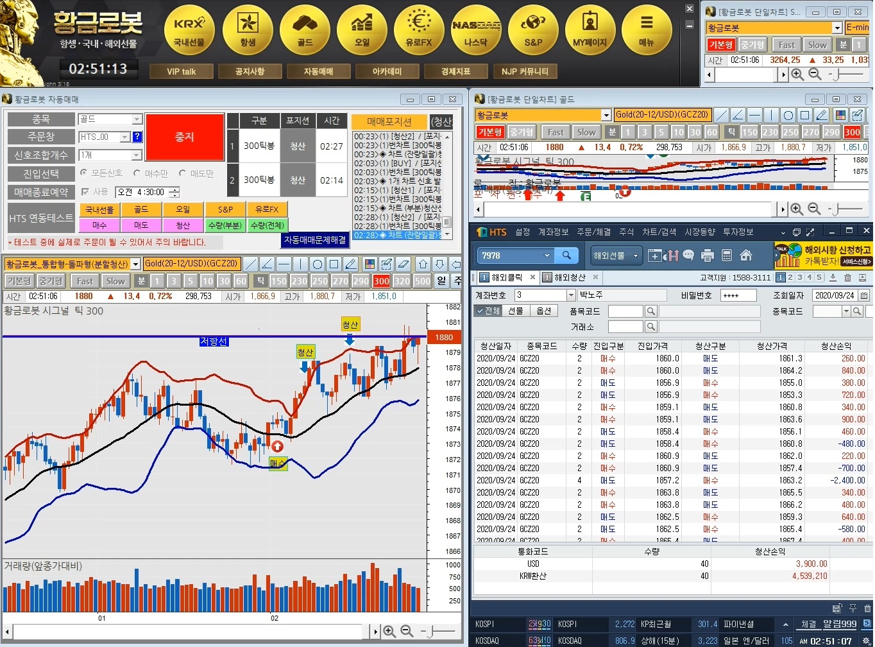Open the 유로FX gold circle icon
This screenshot has height=647, width=875.
pos(419,30)
